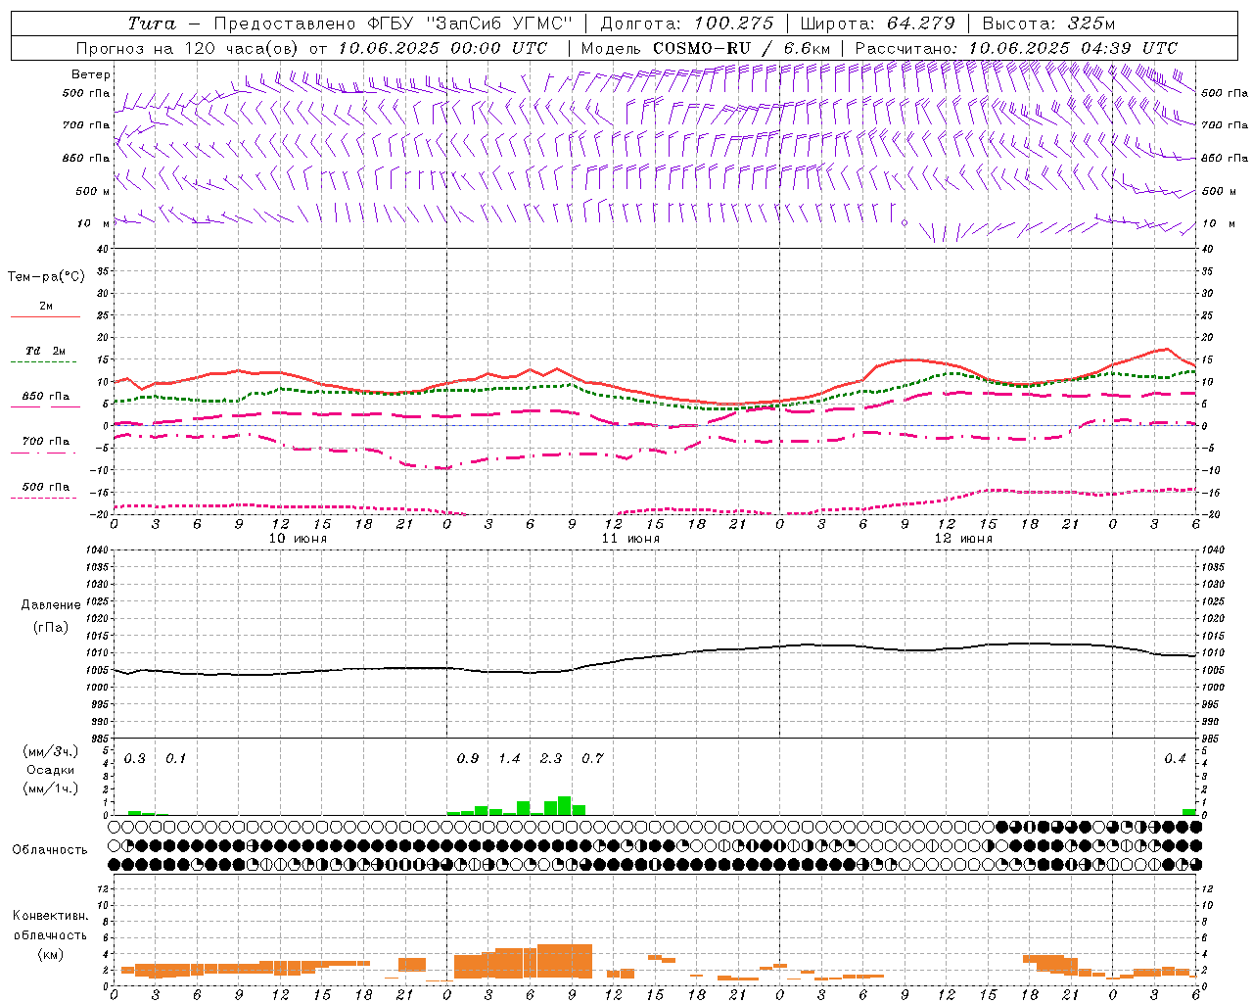Click the 3-hour precipitation value "0.9"
The height and width of the screenshot is (1003, 1253).
coord(468,759)
